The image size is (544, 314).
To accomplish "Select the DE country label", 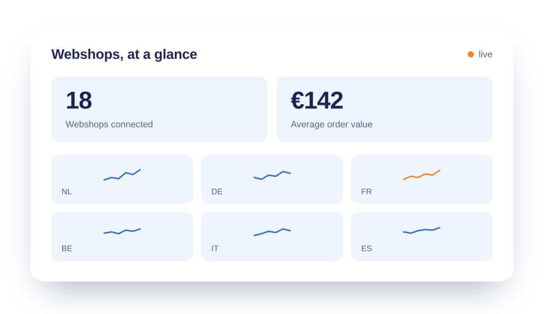I will tap(217, 191).
